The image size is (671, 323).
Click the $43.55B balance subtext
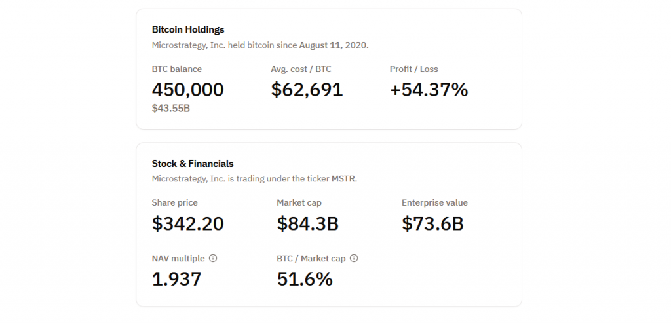click(171, 108)
